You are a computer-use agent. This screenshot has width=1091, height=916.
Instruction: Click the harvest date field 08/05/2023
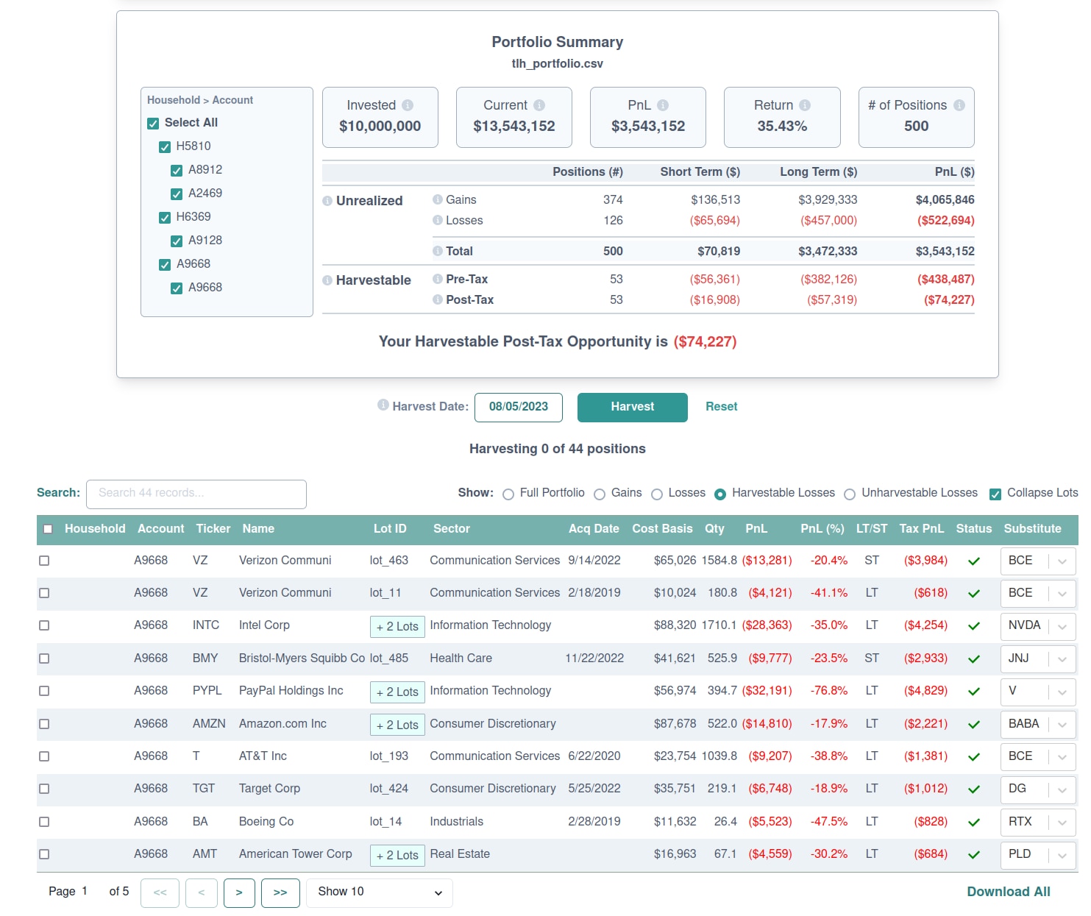pos(519,408)
